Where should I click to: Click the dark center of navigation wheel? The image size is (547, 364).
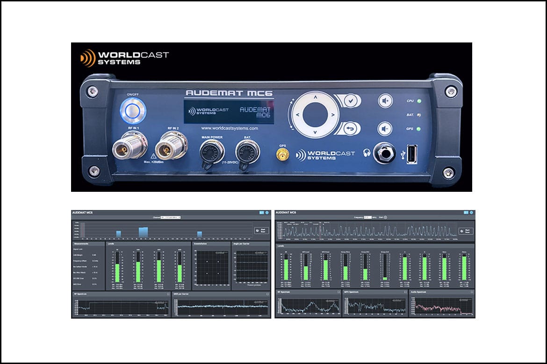pos(315,115)
